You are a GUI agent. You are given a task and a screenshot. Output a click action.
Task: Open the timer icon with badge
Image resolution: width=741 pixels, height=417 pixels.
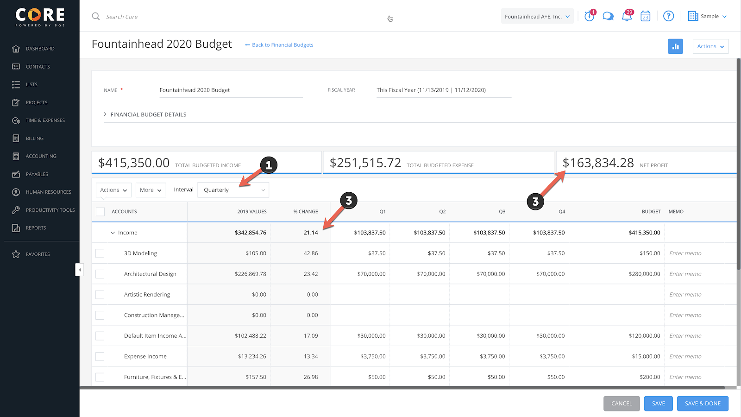(x=590, y=16)
